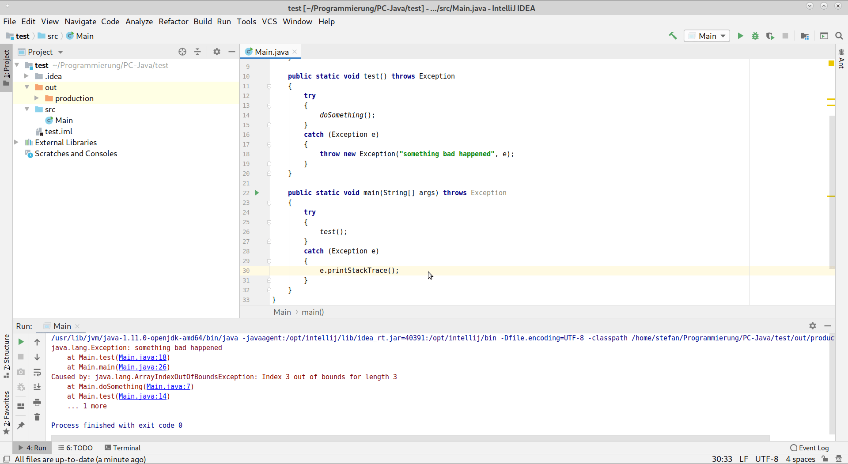
Task: Open Project Structure icon in toolbar
Action: (805, 36)
